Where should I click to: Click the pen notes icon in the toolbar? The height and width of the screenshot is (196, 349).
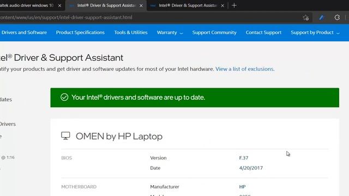321,17
